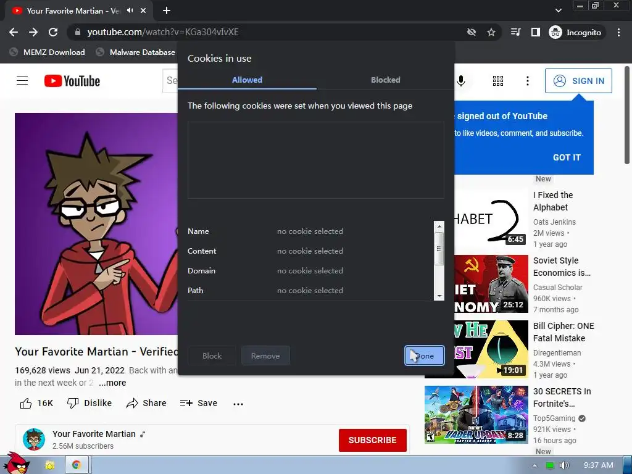The image size is (632, 474).
Task: Click the video player thumbnail area
Action: [96, 223]
